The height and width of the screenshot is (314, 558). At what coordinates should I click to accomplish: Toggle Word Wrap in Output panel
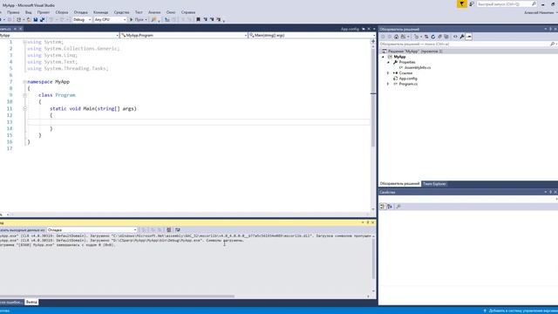point(178,230)
